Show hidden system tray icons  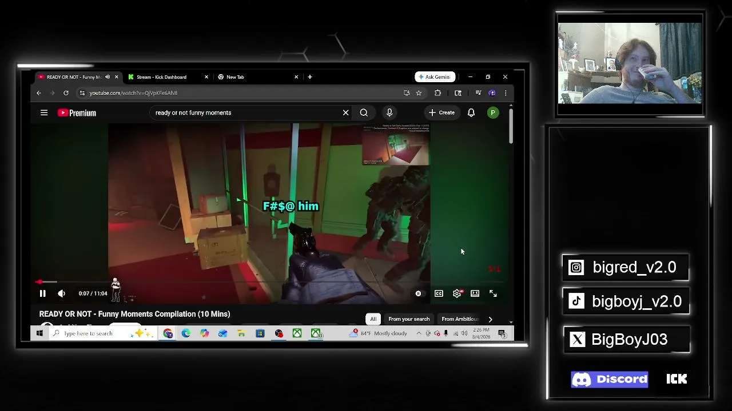click(419, 333)
